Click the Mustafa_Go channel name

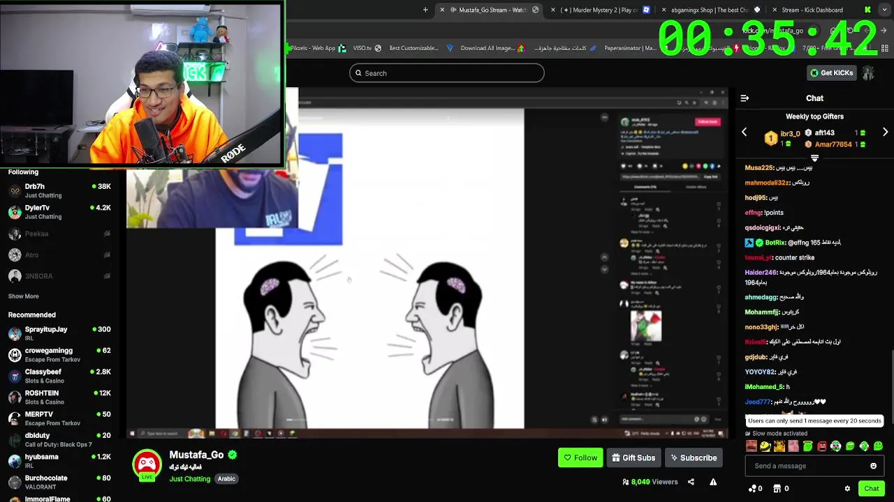click(196, 455)
